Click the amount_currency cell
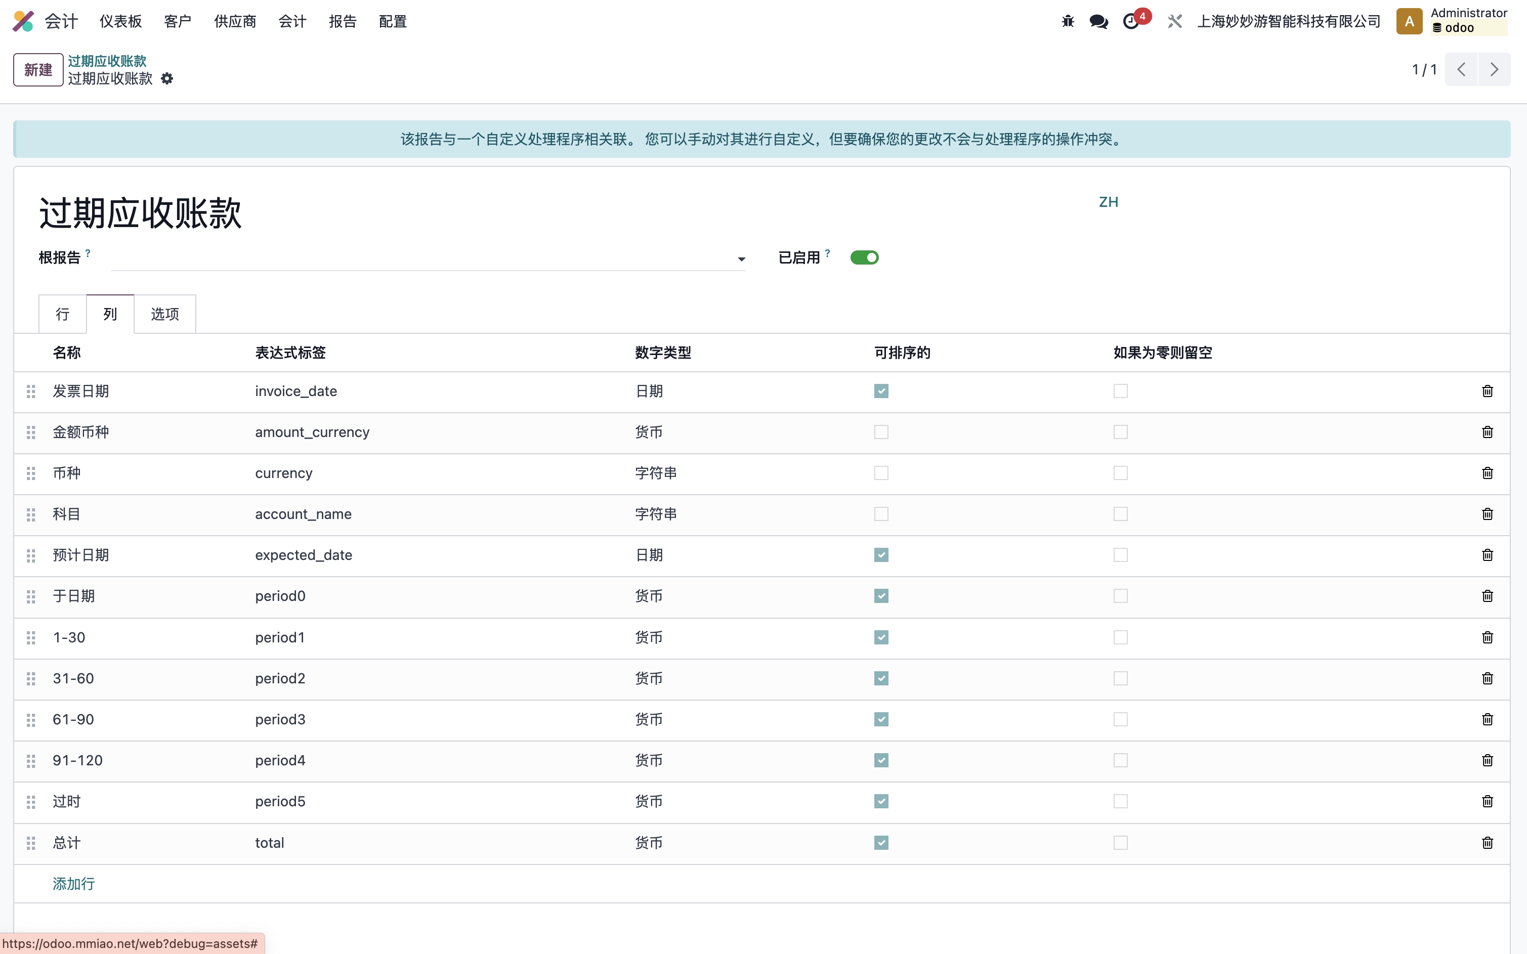This screenshot has height=954, width=1527. pos(312,432)
